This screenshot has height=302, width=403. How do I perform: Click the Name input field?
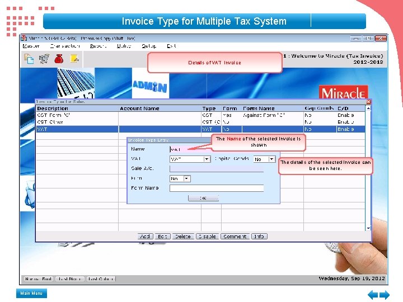click(191, 149)
